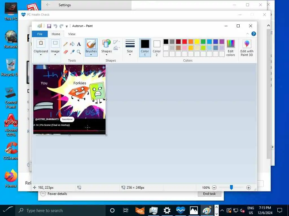Click End task in Task Manager
Screen dimensions: 289x216
[x=209, y=193]
